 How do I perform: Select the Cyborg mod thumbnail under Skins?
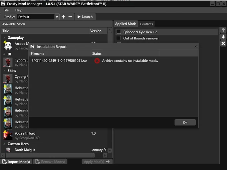click(8, 78)
